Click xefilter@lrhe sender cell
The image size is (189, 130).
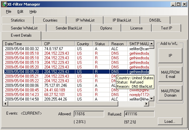click(138, 99)
